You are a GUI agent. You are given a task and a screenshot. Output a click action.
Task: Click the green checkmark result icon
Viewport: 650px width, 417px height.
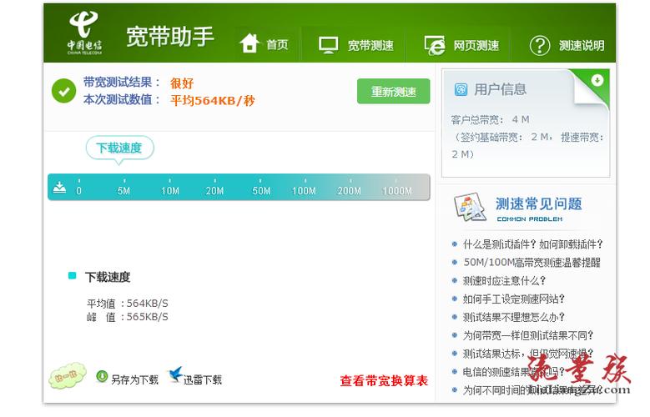coord(64,91)
